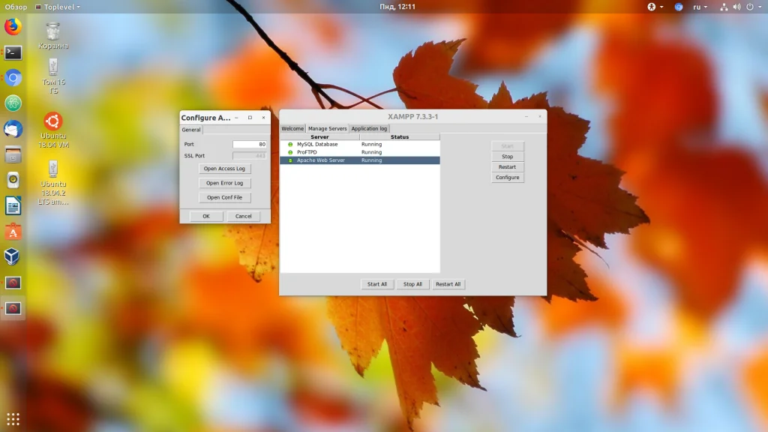Viewport: 768px width, 432px height.
Task: Open the Toplevel app menu
Action: click(58, 7)
